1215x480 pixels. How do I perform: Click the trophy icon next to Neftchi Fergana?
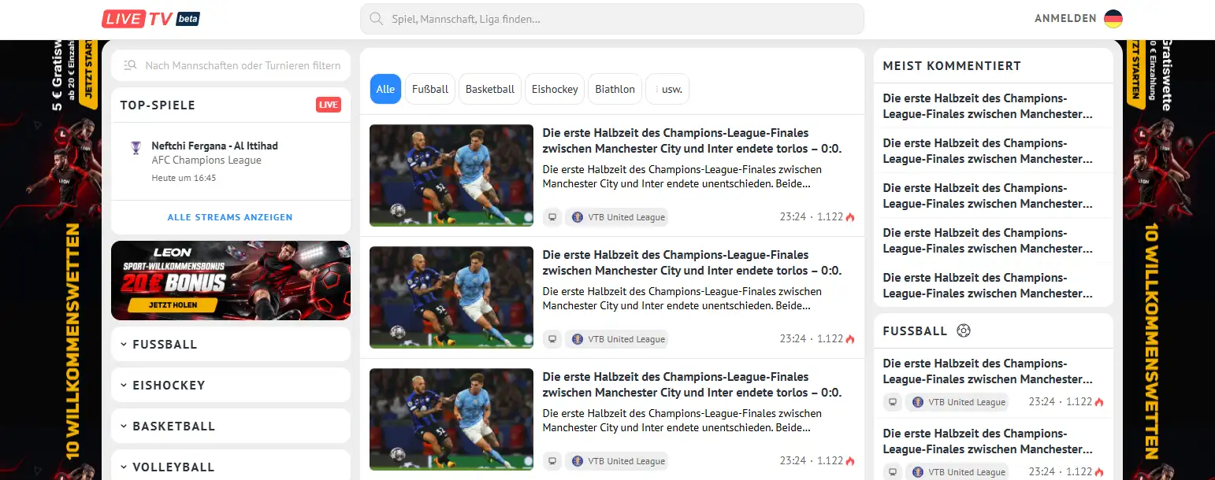tap(136, 147)
